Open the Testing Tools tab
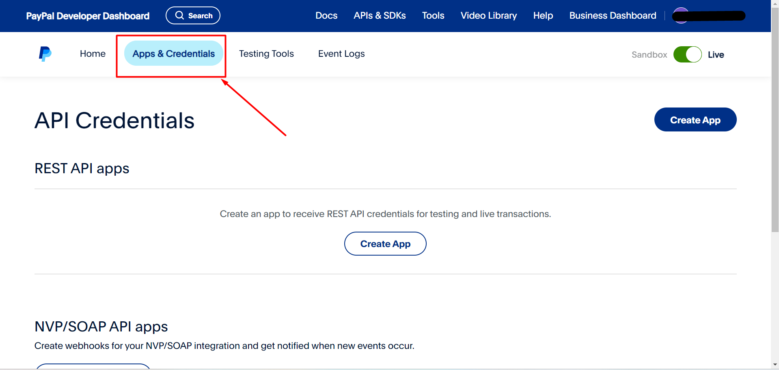 click(x=266, y=54)
